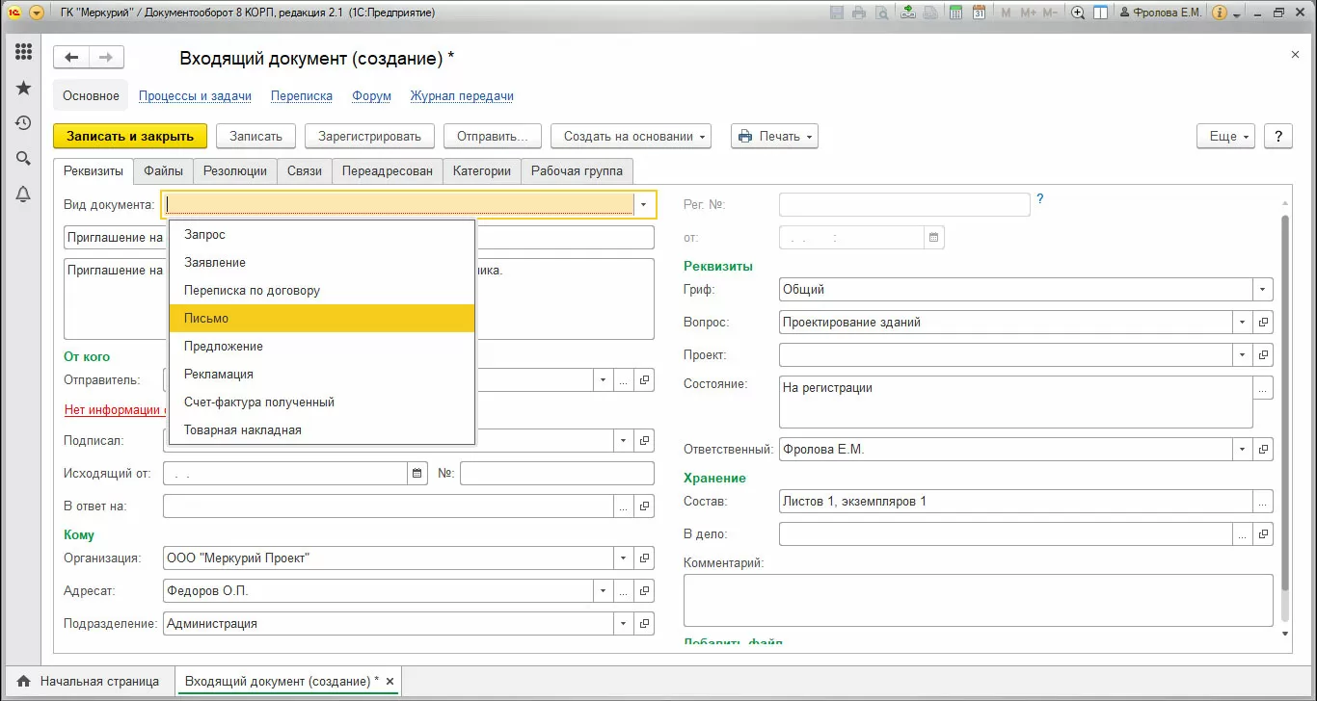The height and width of the screenshot is (701, 1317).
Task: Click the search magnifier in sidebar
Action: coord(24,159)
